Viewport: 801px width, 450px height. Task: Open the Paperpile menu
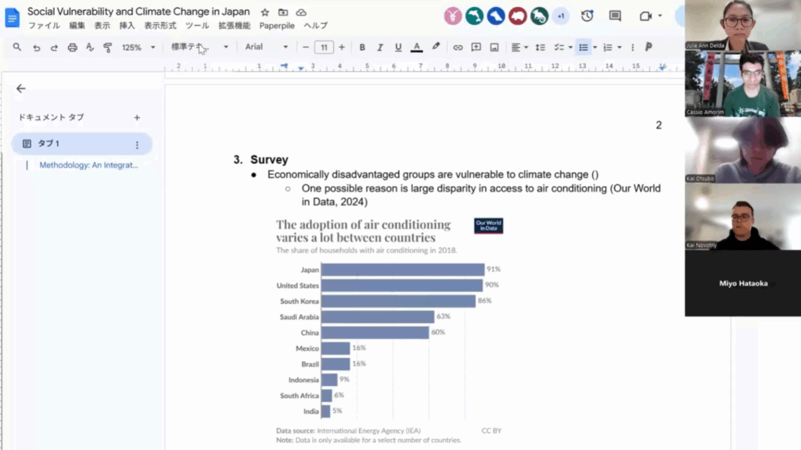tap(277, 26)
